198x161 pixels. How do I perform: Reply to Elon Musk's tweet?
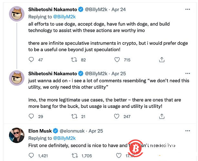pos(31,156)
